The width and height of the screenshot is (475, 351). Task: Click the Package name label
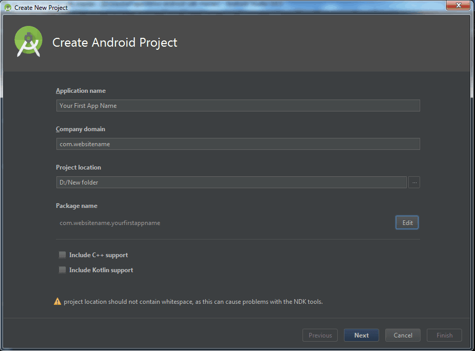tap(77, 206)
